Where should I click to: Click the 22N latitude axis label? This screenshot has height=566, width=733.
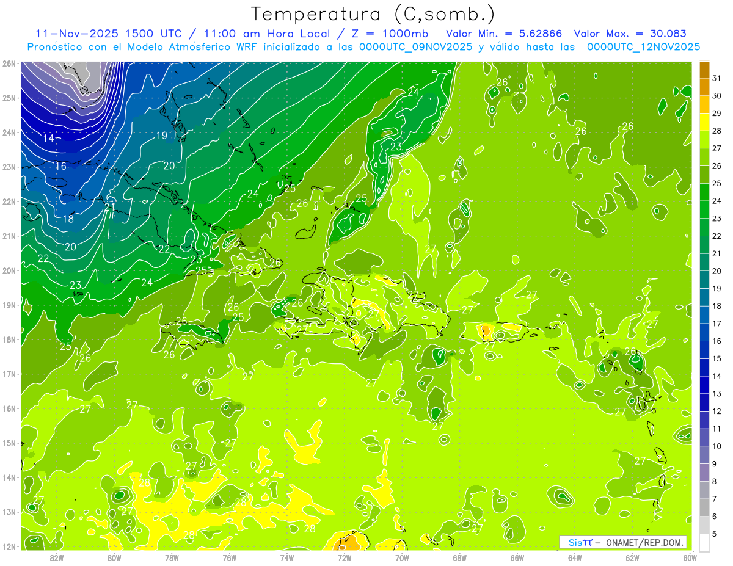[x=9, y=201]
